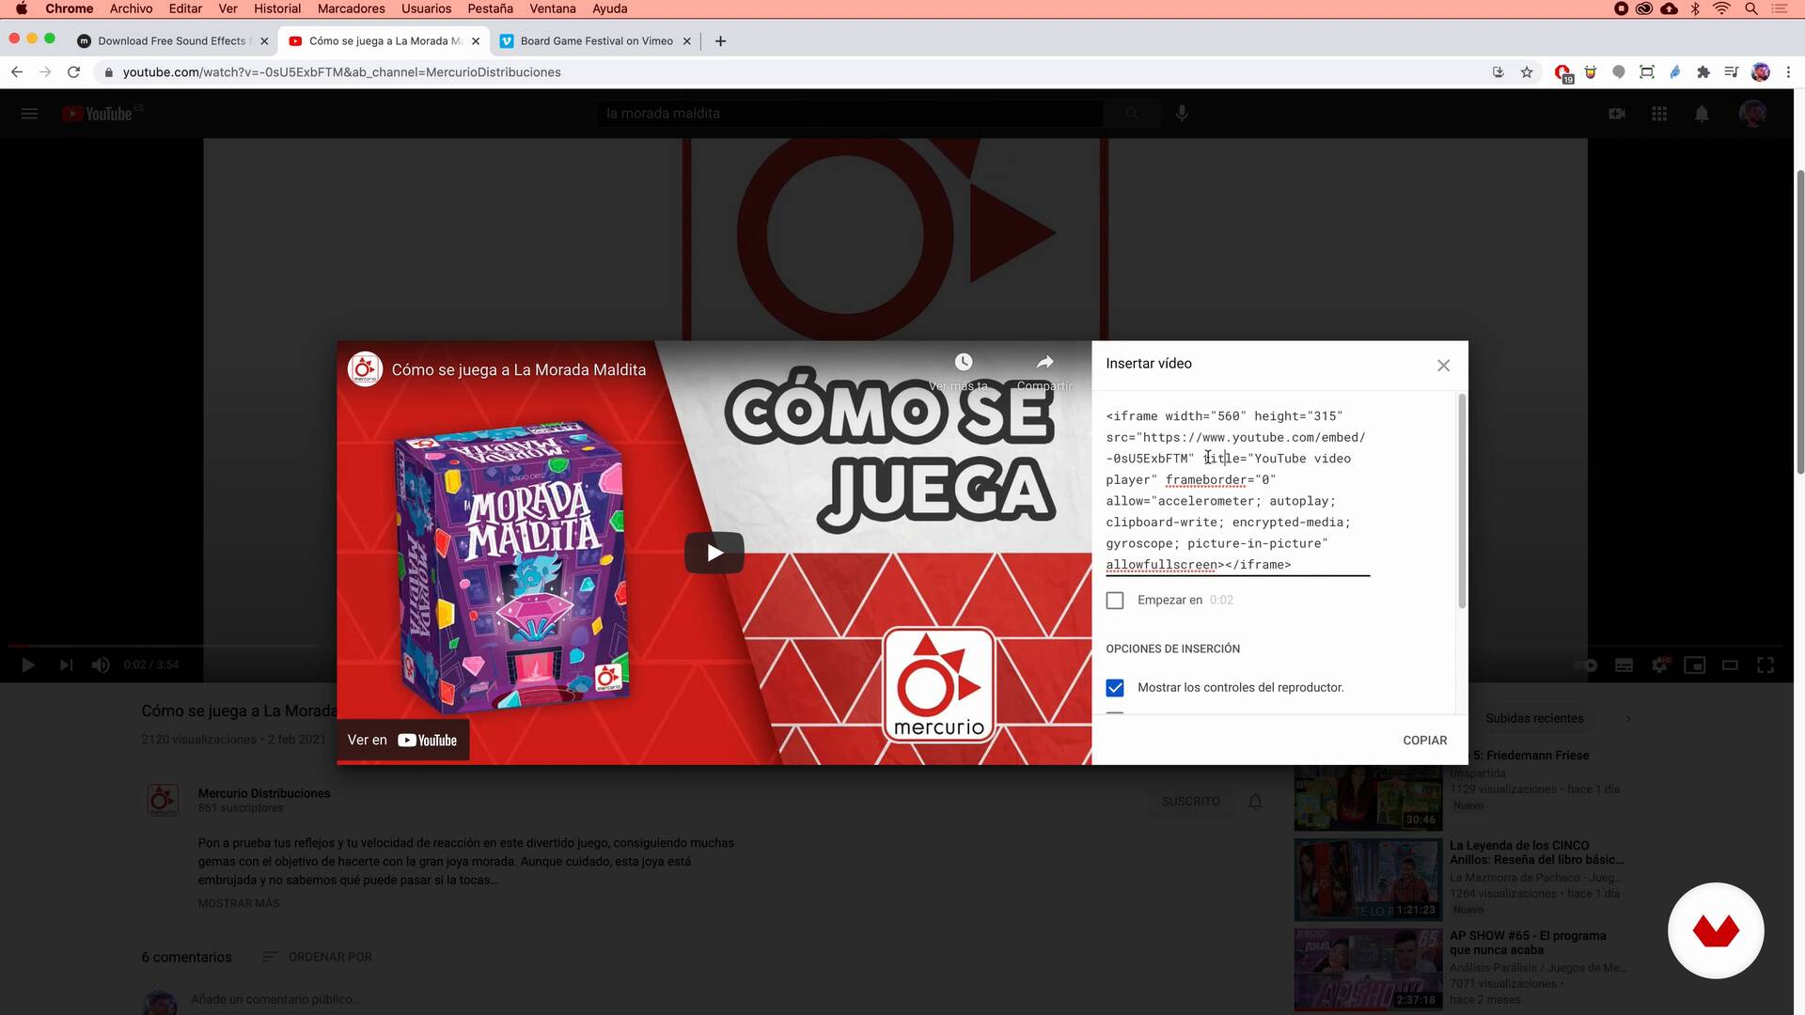This screenshot has height=1015, width=1805.
Task: Click the channel notification bell icon
Action: coord(1255,802)
